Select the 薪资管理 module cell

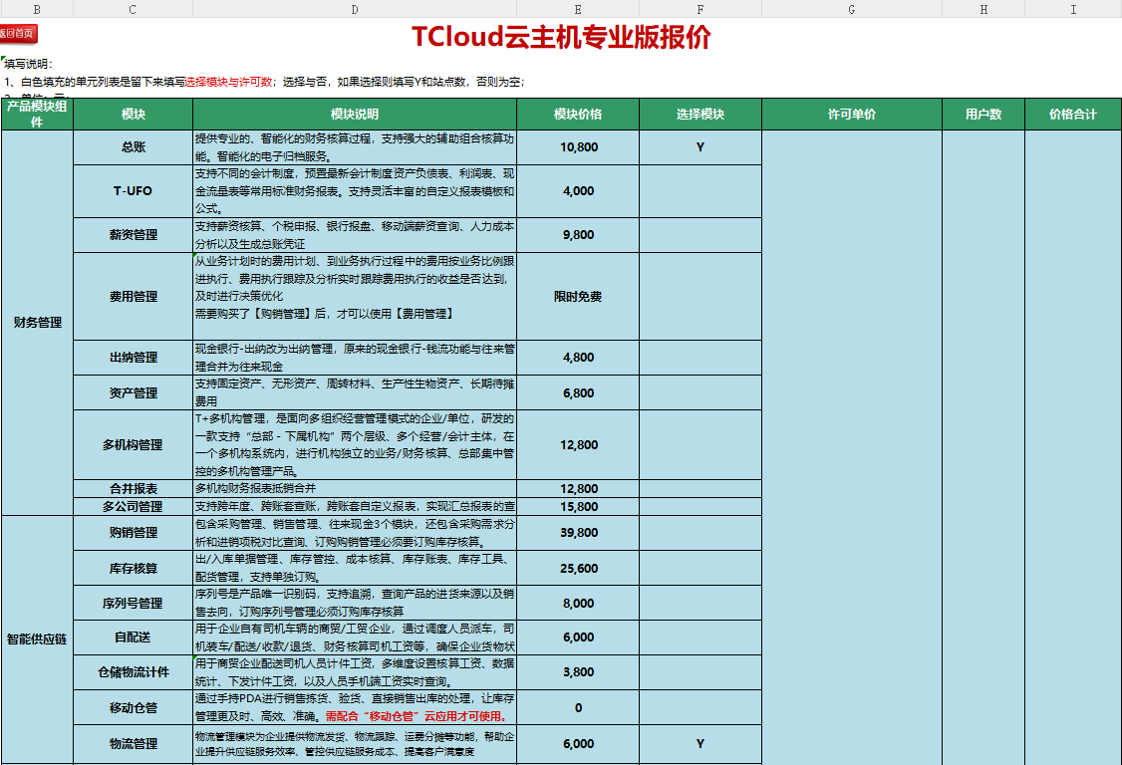pos(134,235)
